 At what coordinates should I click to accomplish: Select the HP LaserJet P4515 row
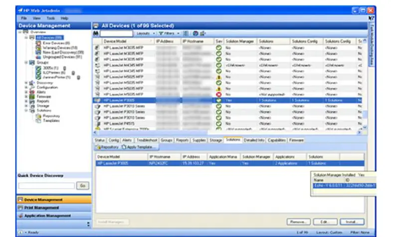click(227, 124)
